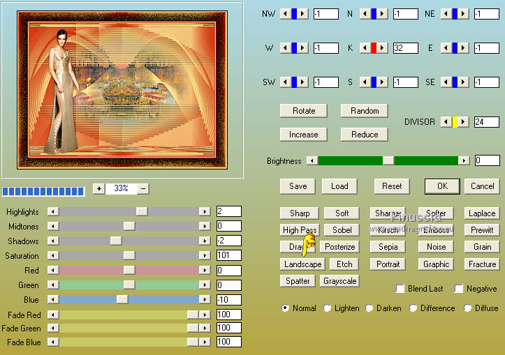Image resolution: width=505 pixels, height=355 pixels.
Task: Click Highlights slider left arrow
Action: pos(53,211)
